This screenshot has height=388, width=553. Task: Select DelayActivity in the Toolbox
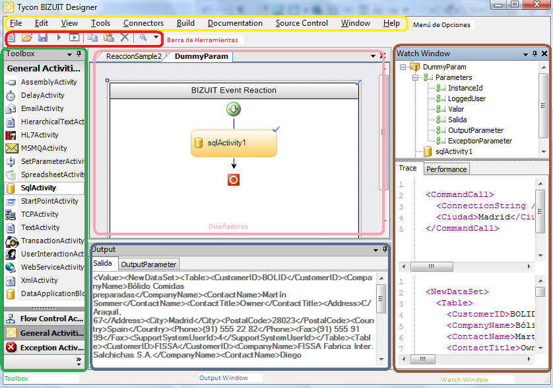pos(45,95)
